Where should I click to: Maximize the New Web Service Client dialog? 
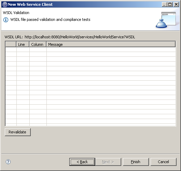point(170,4)
